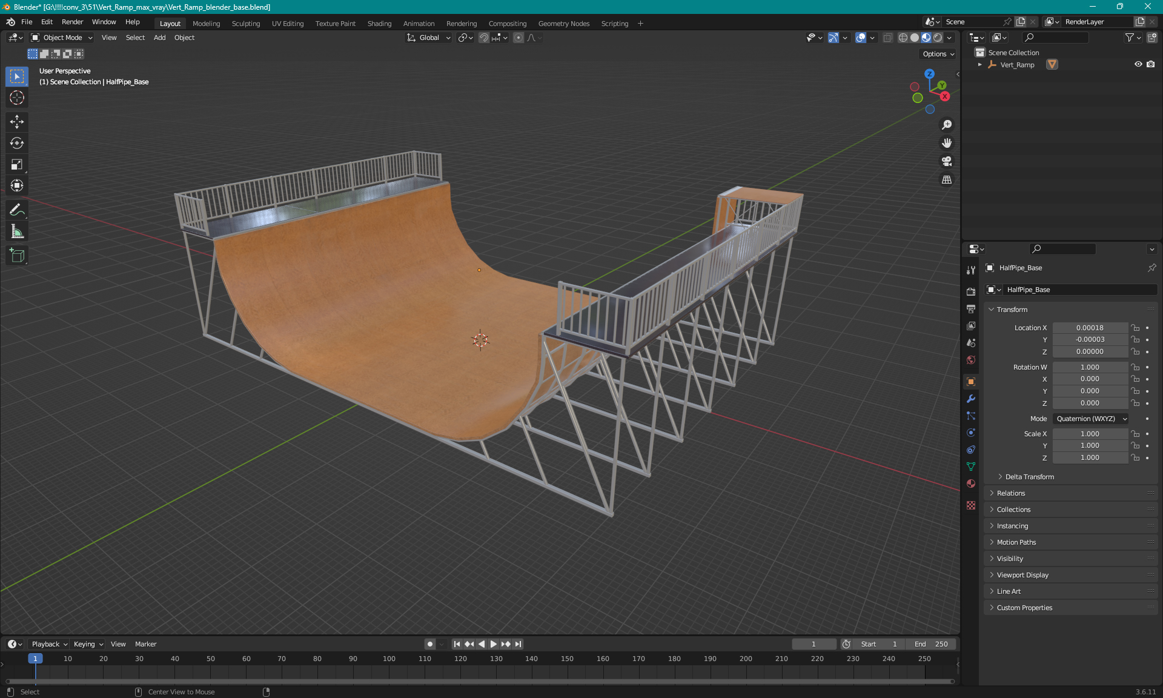Switch to the Geometry Nodes workspace tab
1163x698 pixels.
563,24
